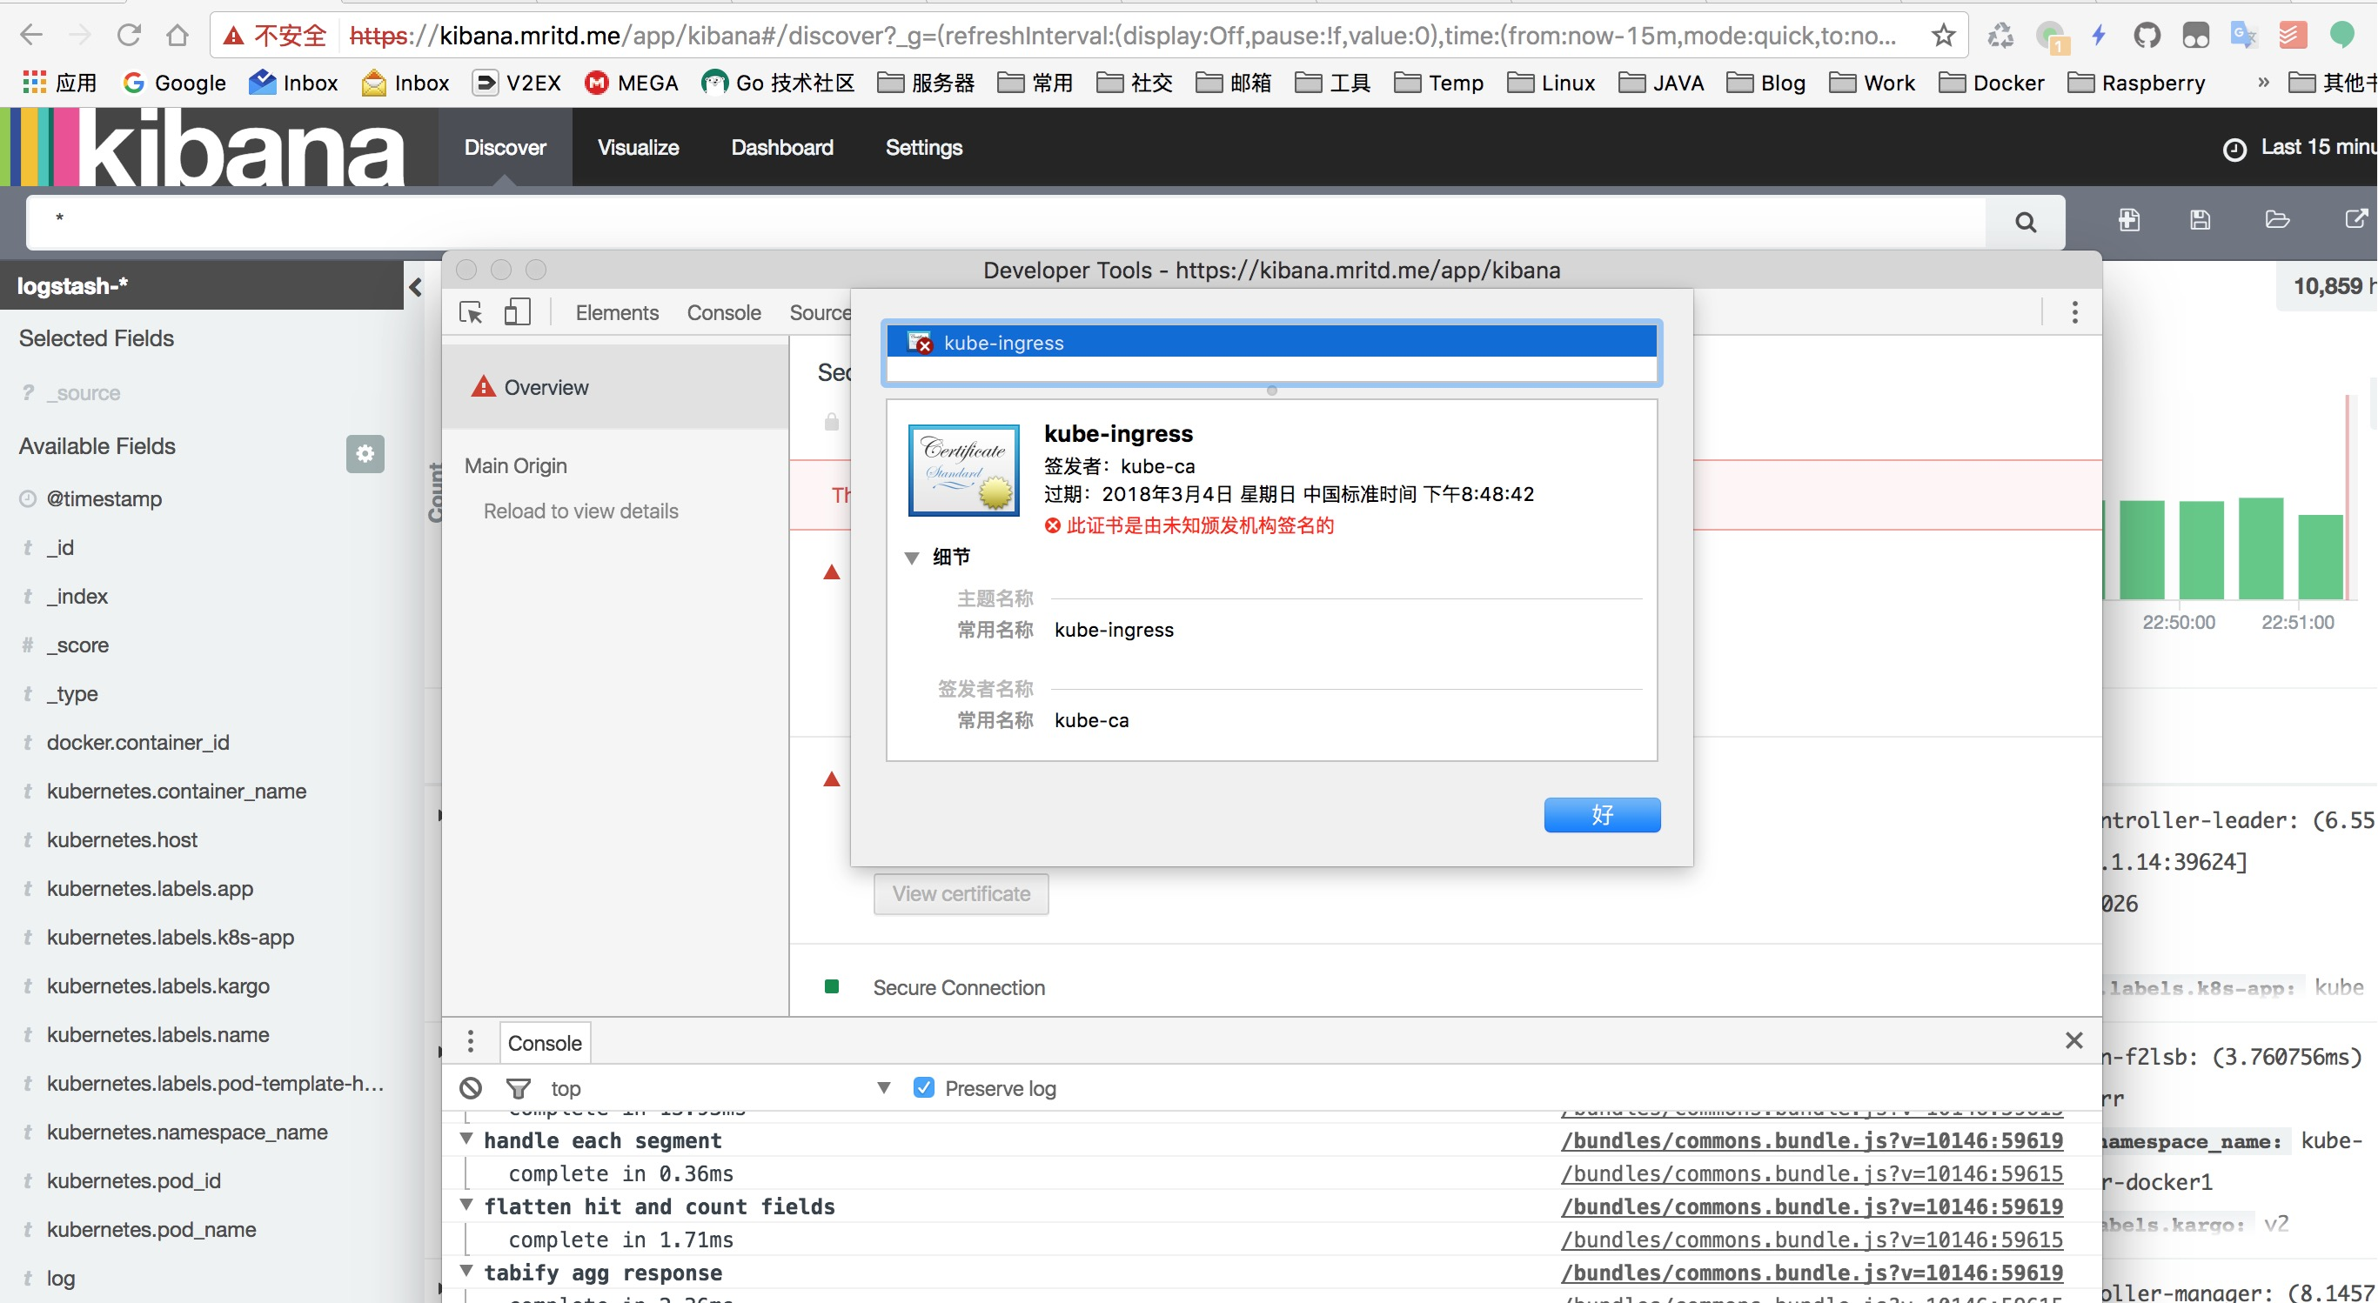Click the GitHub extension icon
Viewport: 2378px width, 1303px height.
point(2147,35)
